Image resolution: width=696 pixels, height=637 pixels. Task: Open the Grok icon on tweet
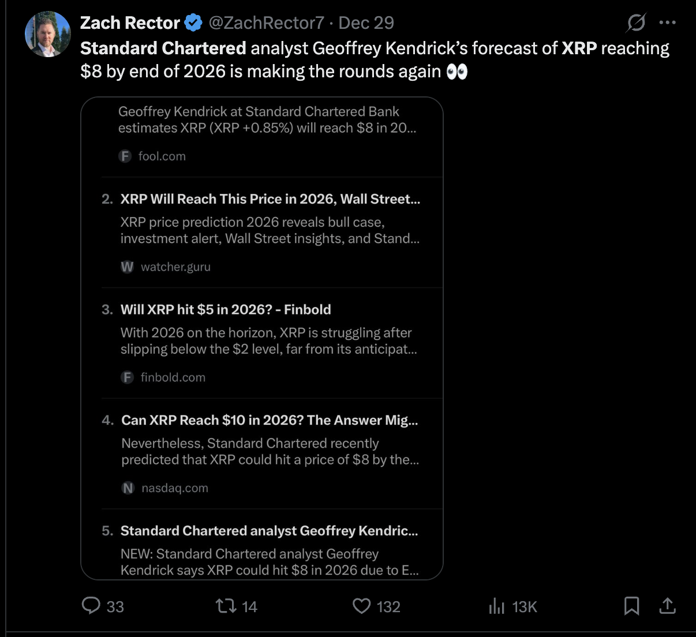(636, 23)
